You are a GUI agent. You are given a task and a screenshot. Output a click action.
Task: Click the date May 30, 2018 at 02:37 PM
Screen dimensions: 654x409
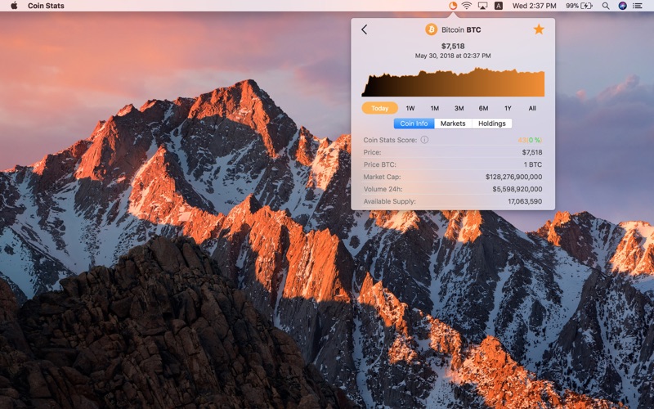pos(453,56)
